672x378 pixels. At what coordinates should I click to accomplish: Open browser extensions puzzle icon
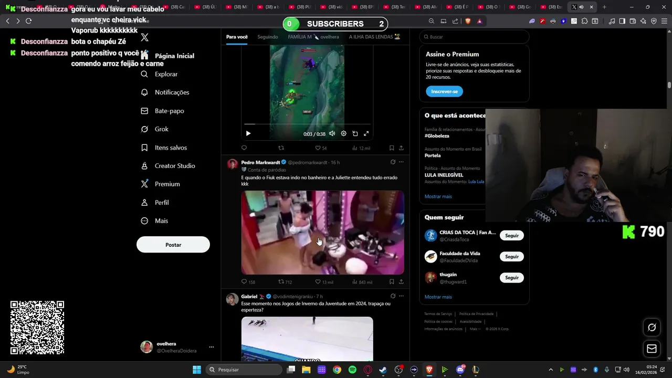pyautogui.click(x=584, y=21)
